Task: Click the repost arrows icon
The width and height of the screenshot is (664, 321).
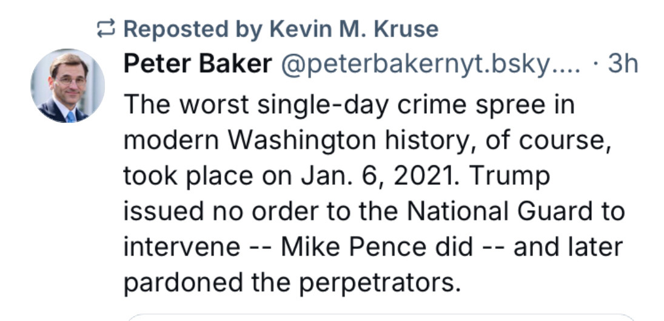Action: [106, 28]
